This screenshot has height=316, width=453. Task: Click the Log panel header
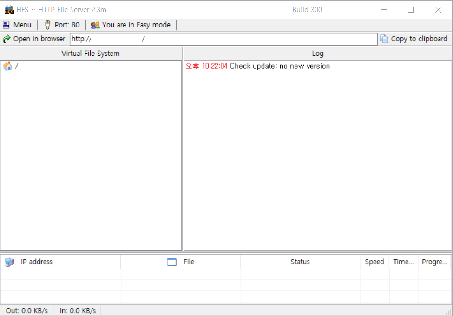pyautogui.click(x=317, y=53)
